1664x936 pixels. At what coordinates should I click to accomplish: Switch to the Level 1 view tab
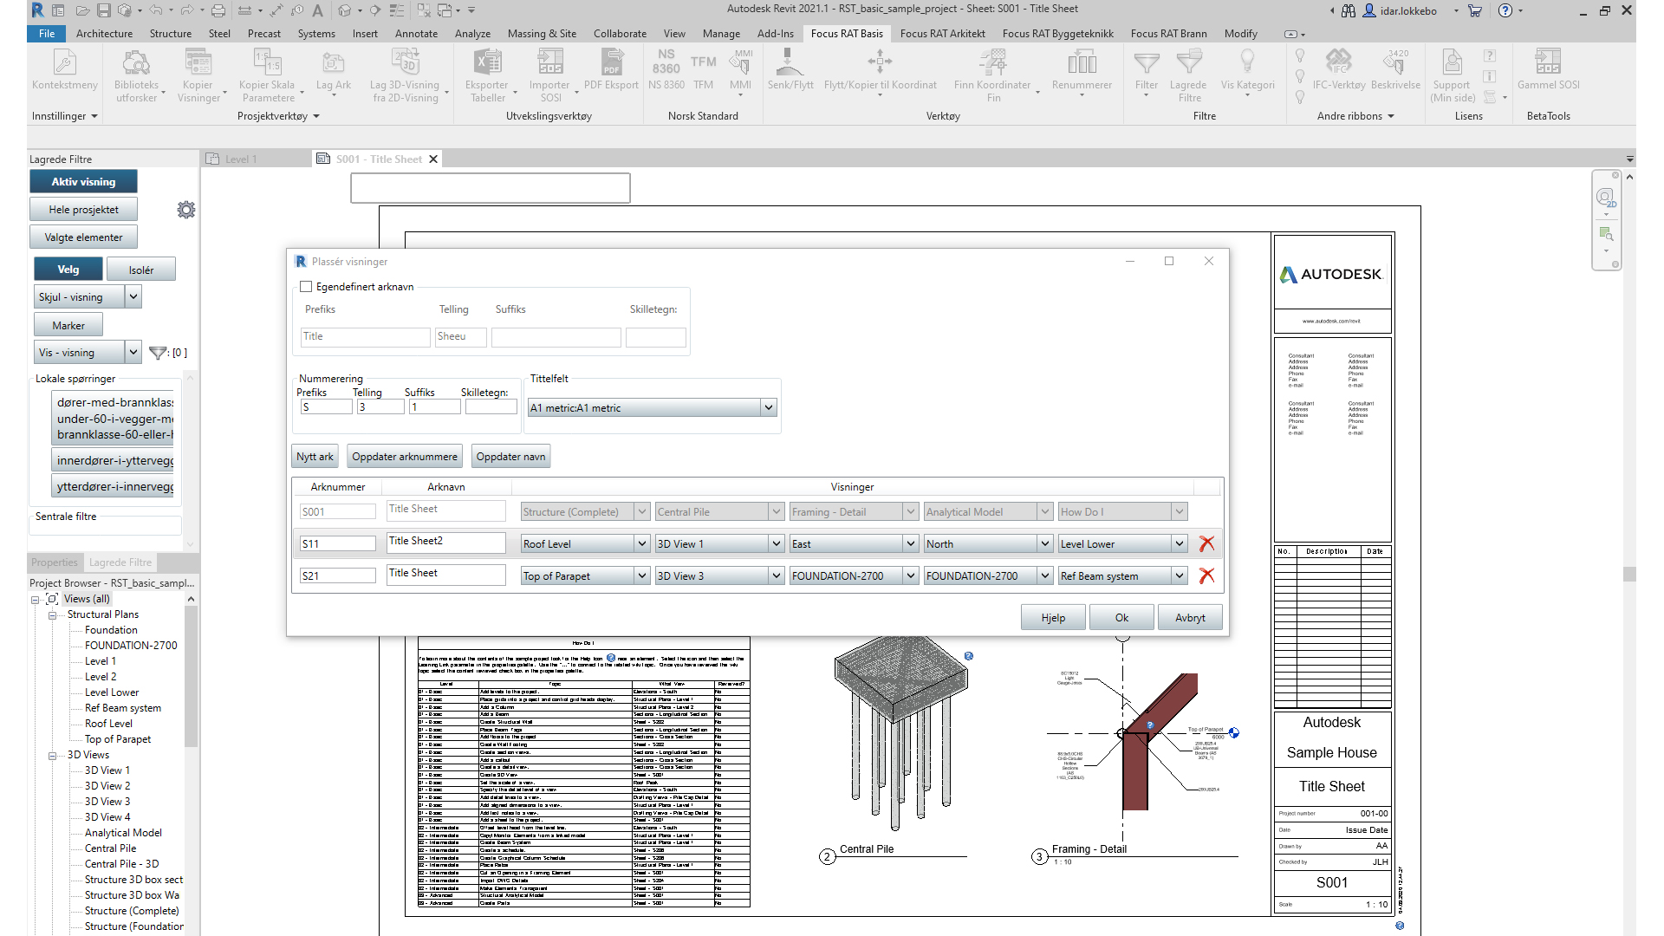pyautogui.click(x=240, y=159)
